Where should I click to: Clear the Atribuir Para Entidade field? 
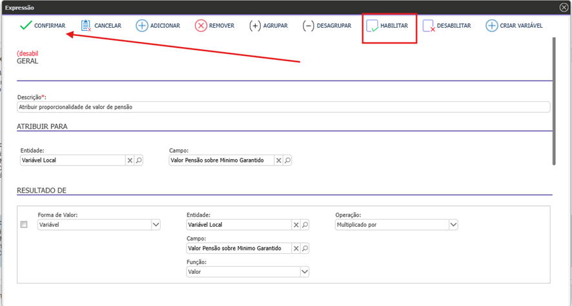pos(129,160)
